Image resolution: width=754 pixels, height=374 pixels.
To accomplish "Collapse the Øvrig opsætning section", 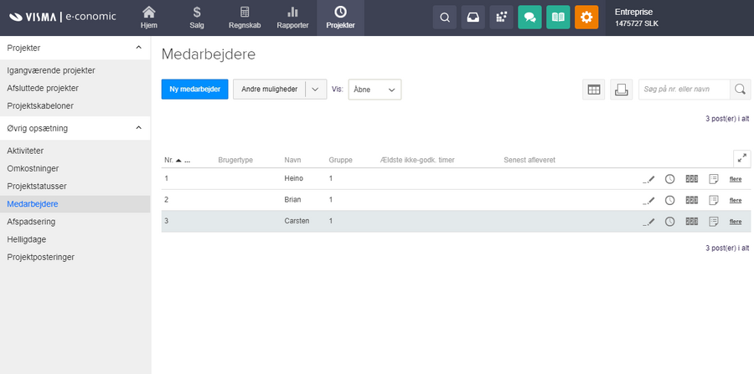I will coord(138,128).
